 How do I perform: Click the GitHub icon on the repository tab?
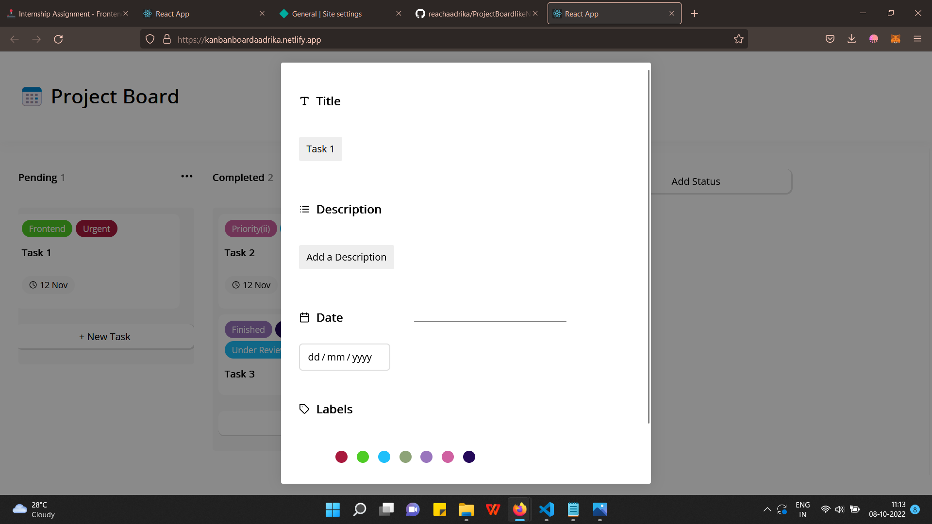(x=420, y=14)
